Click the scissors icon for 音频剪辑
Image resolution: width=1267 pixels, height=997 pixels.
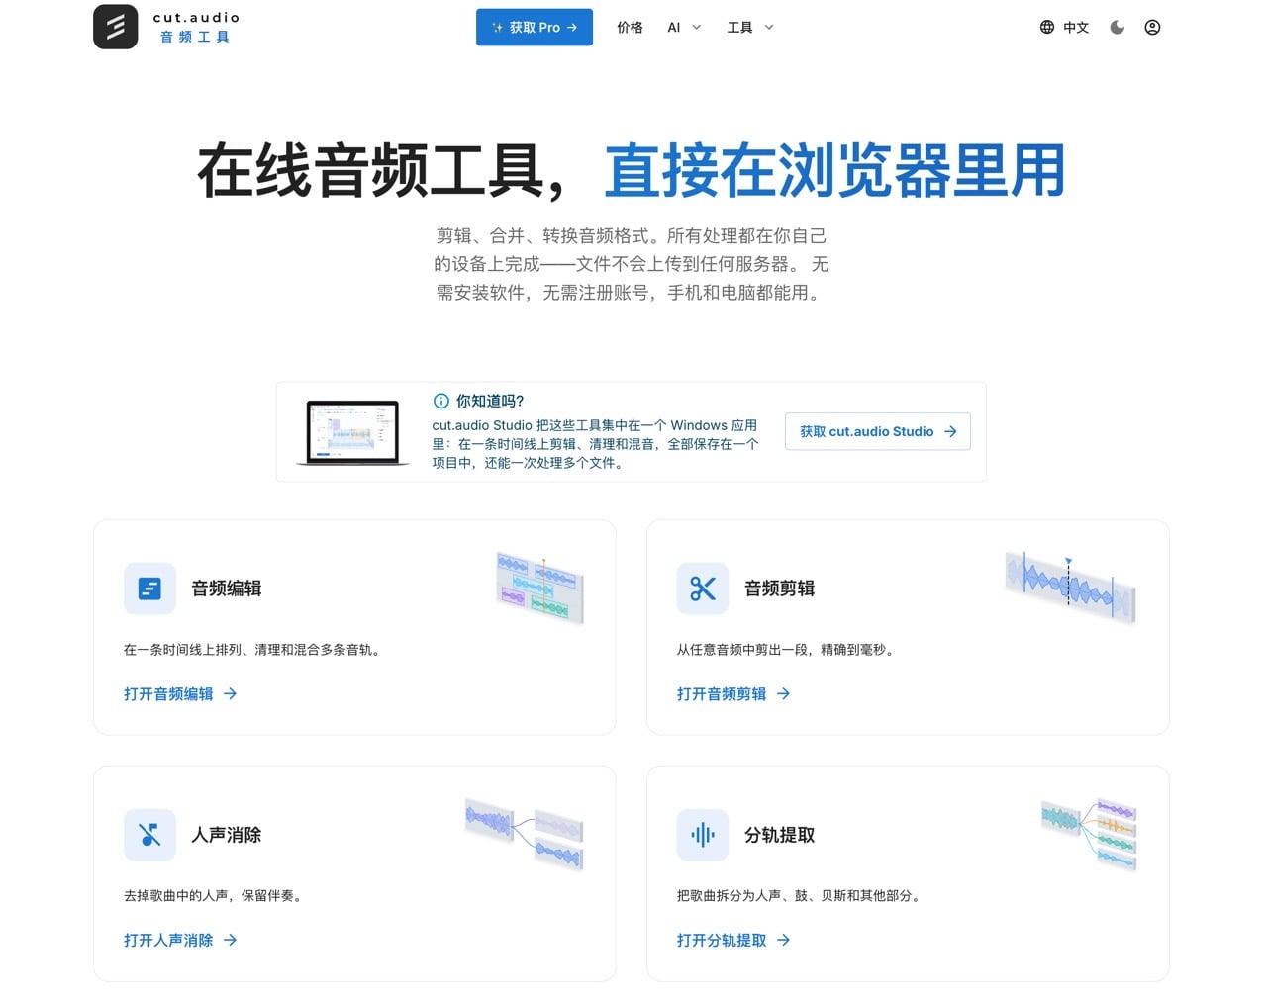(x=703, y=589)
